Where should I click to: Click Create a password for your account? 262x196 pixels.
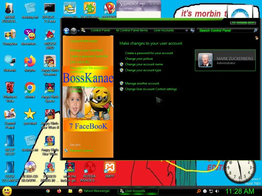pos(149,53)
